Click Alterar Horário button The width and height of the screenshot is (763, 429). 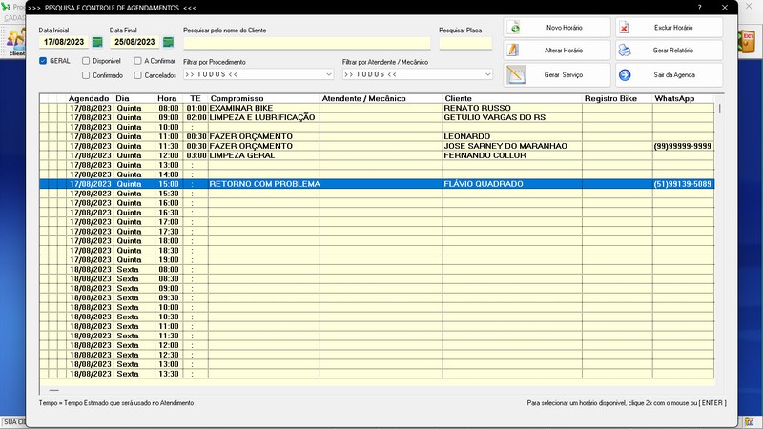click(x=557, y=51)
